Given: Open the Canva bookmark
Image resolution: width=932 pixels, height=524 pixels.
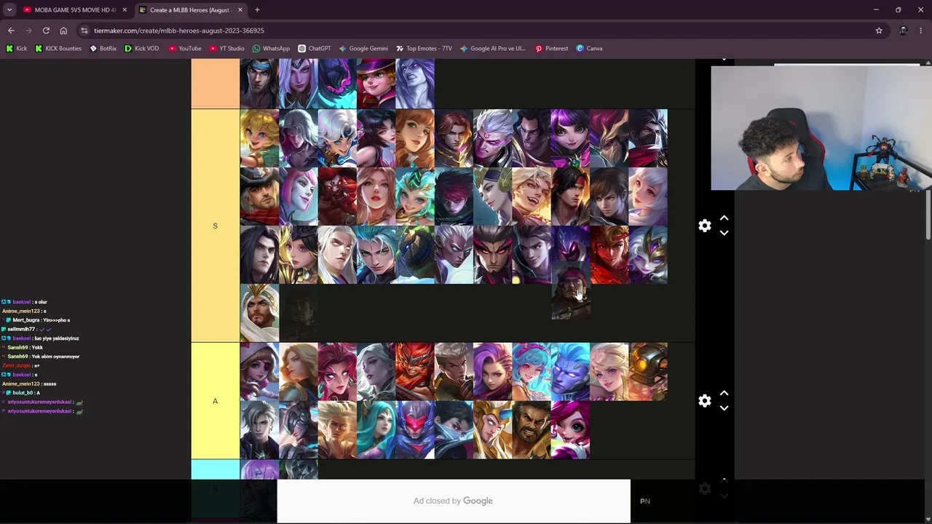Looking at the screenshot, I should (589, 49).
